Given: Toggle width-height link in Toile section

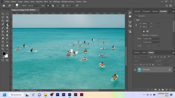Looking at the screenshot, I should (x=136, y=25).
